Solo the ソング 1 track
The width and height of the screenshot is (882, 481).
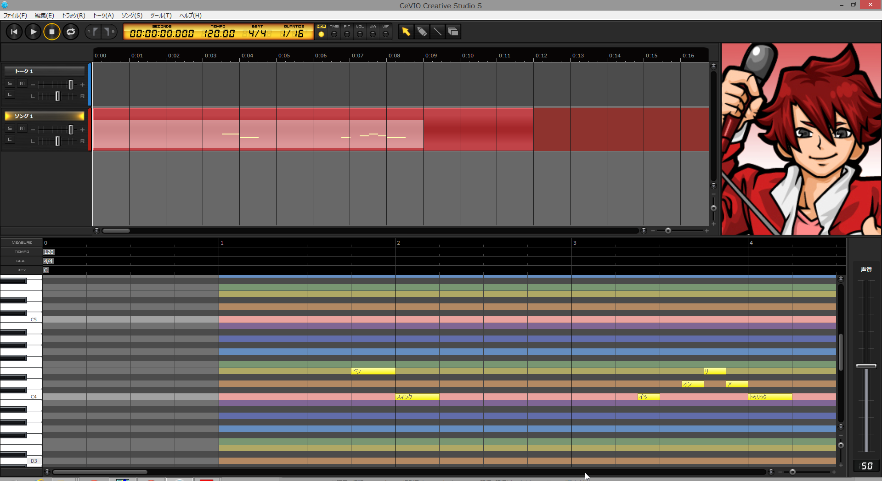coord(10,129)
